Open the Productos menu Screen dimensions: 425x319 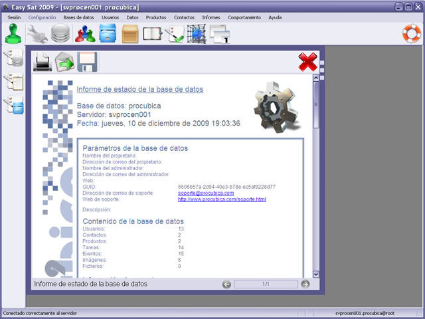click(x=156, y=17)
